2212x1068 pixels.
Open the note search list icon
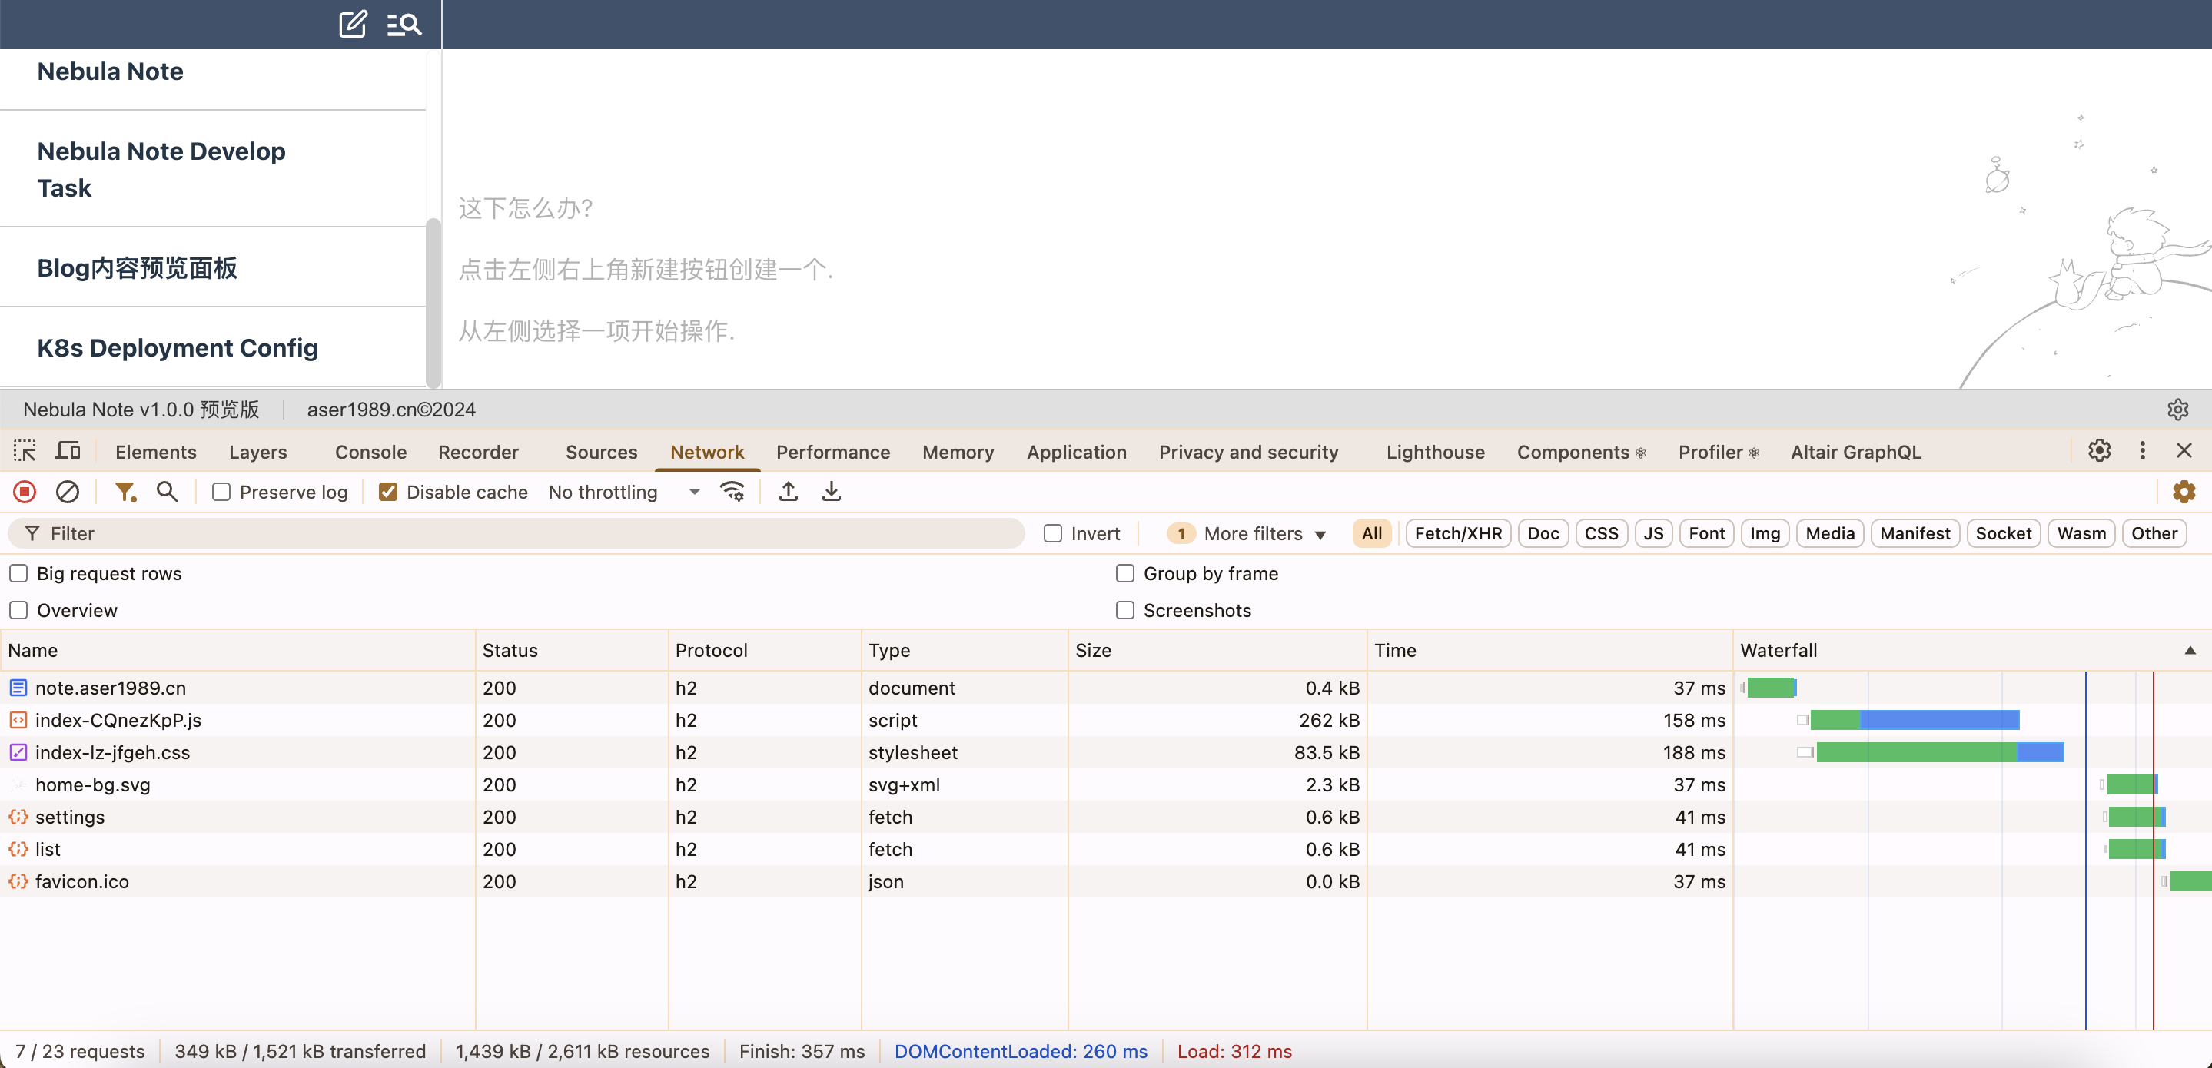point(404,24)
